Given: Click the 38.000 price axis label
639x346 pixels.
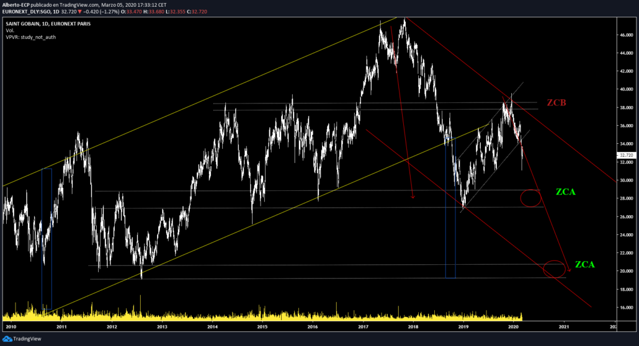Looking at the screenshot, I should pyautogui.click(x=627, y=108).
